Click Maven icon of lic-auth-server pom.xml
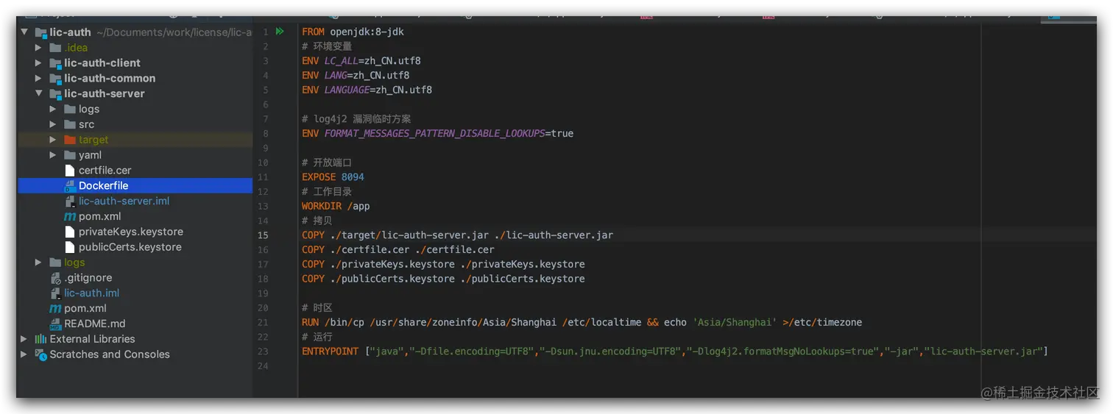1113x414 pixels. [70, 217]
